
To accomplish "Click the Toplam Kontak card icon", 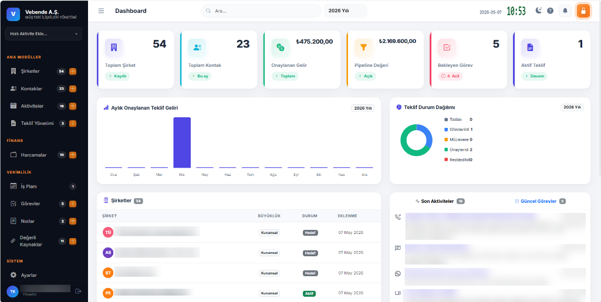I will (197, 47).
